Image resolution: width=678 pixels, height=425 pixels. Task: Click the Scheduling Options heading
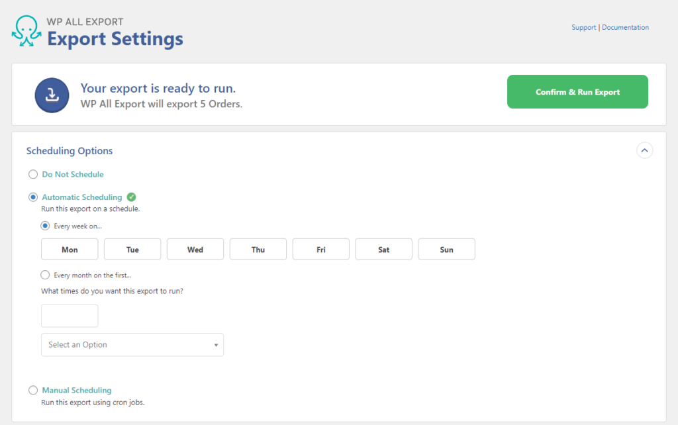[x=69, y=151]
